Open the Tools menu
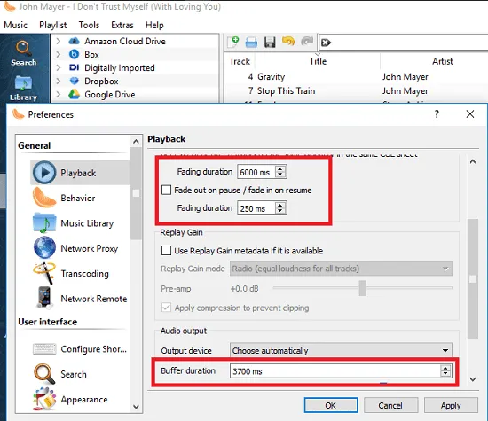Image resolution: width=488 pixels, height=421 pixels. [x=89, y=25]
